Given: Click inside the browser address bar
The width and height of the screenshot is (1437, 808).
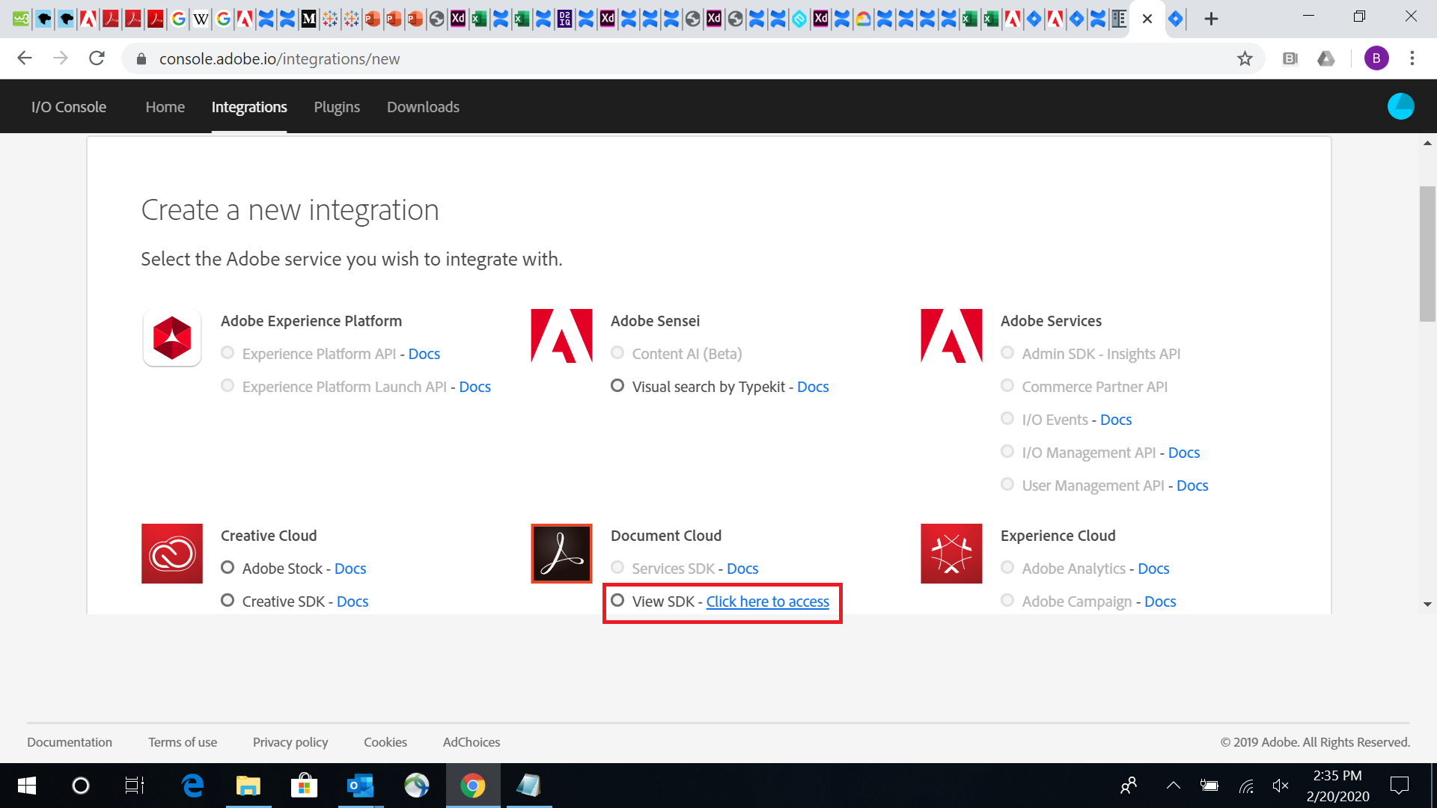Looking at the screenshot, I should click(374, 58).
